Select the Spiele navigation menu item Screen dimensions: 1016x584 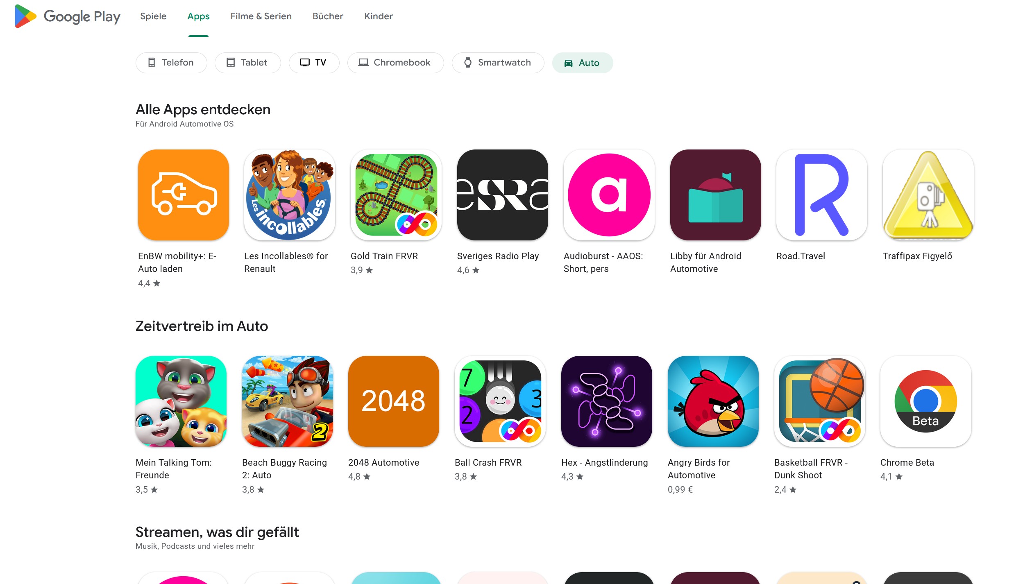(153, 16)
